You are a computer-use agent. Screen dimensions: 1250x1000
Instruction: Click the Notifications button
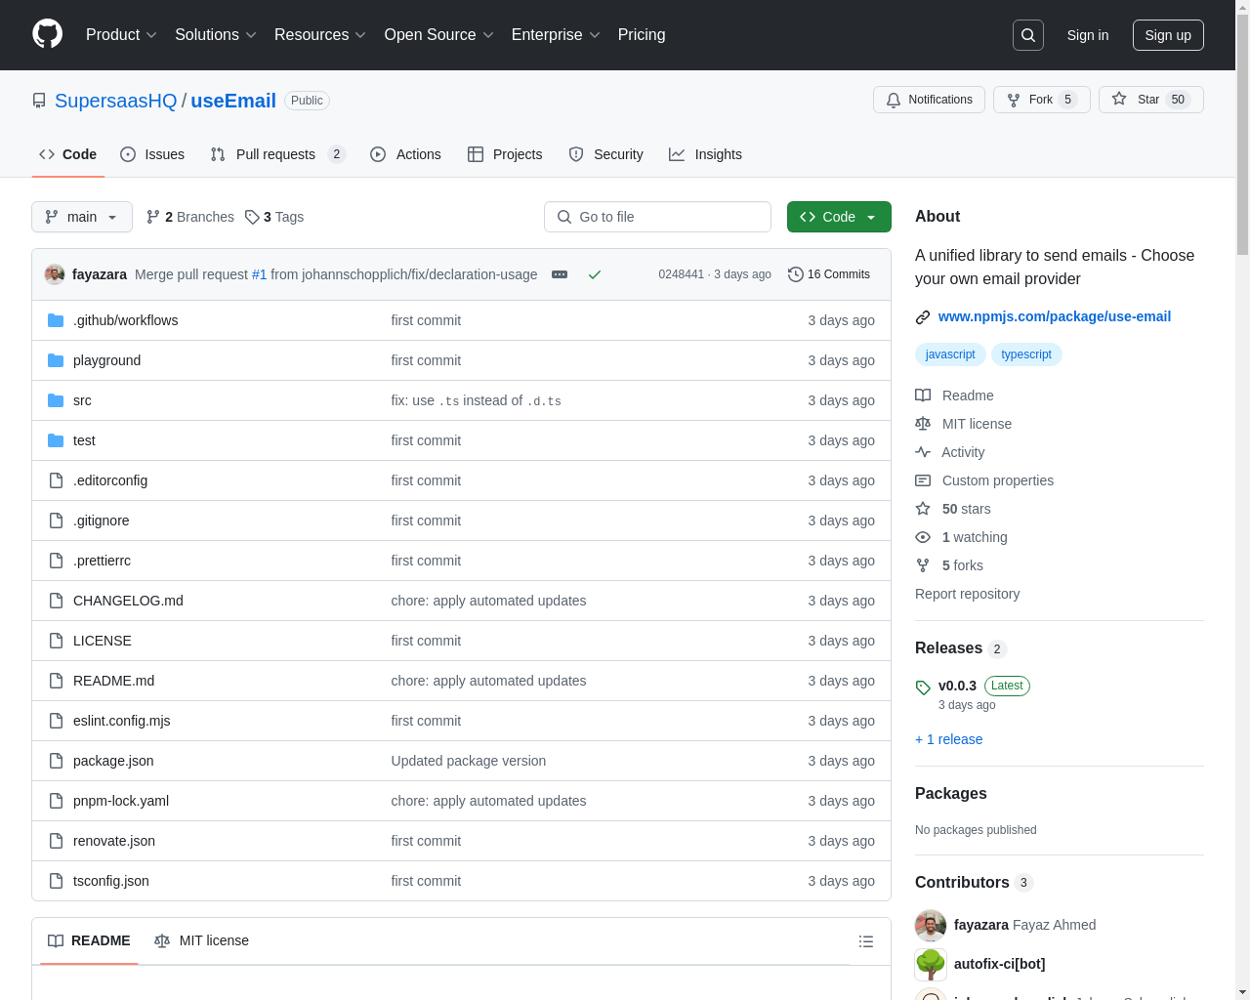[x=929, y=100]
